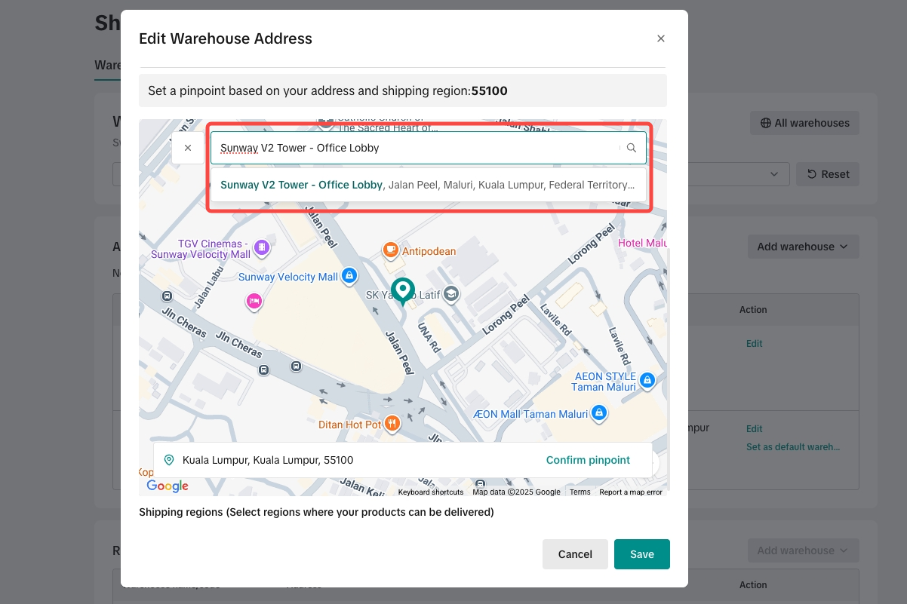
Task: Click the AEON STYLE Taman Maluri marker icon
Action: (x=647, y=380)
